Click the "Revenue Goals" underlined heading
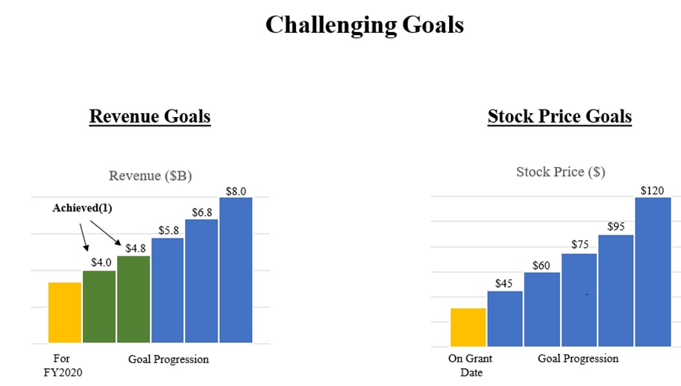Image resolution: width=681 pixels, height=386 pixels. click(149, 116)
